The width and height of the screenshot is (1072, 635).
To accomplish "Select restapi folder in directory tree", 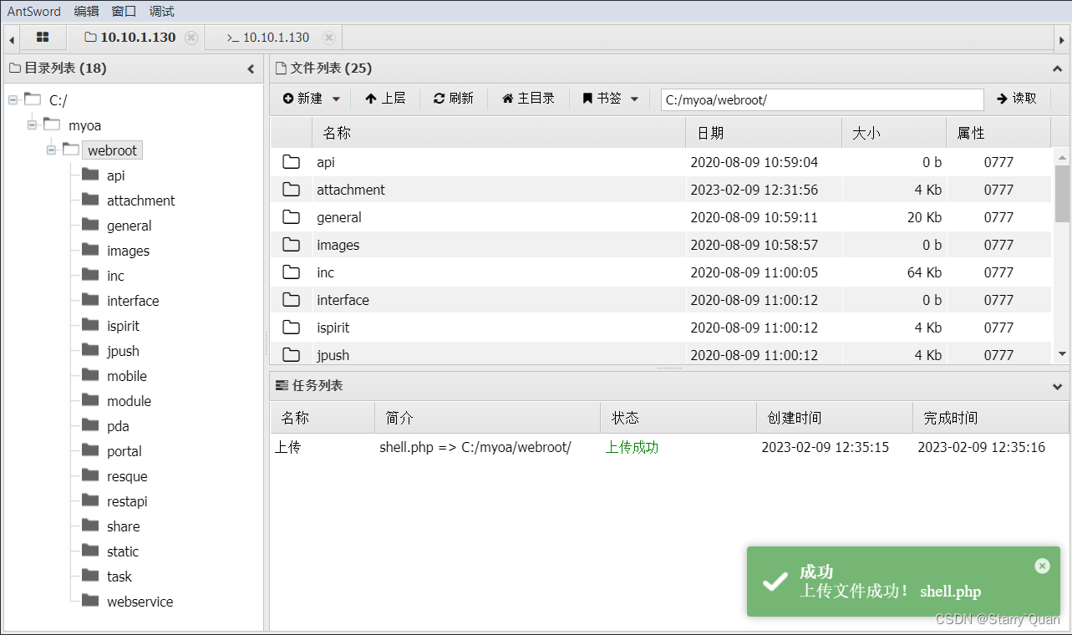I will (127, 501).
